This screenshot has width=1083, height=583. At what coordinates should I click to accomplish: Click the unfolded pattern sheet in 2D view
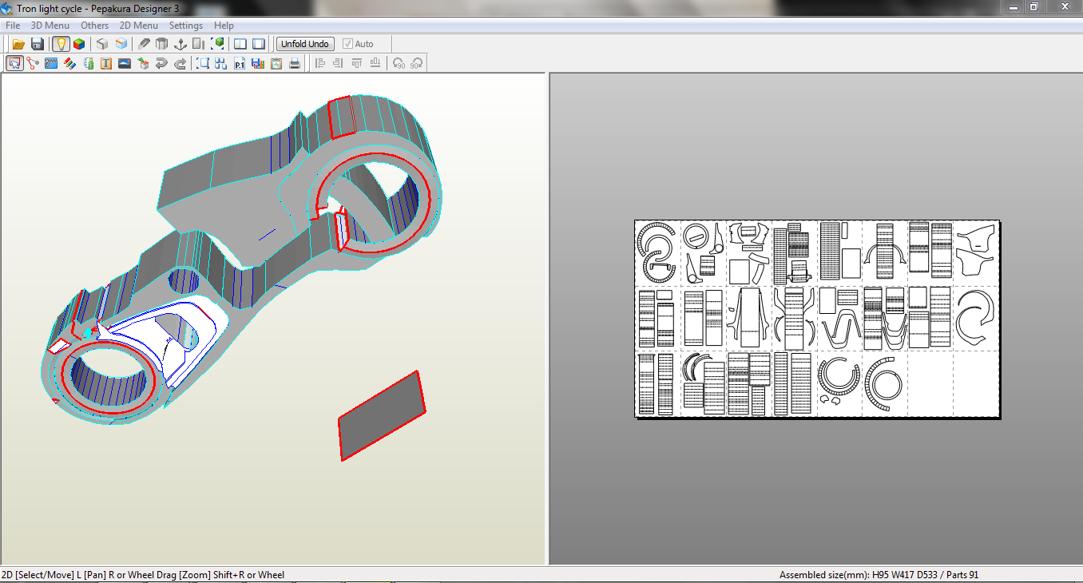[817, 319]
